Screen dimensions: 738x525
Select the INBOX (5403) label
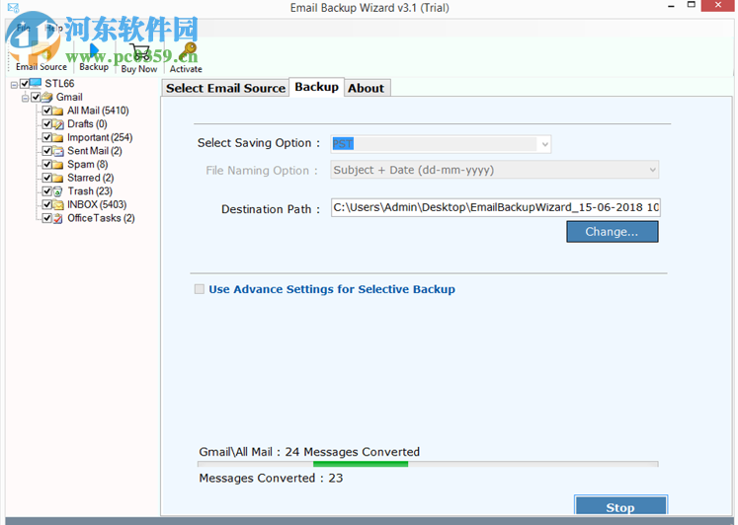(x=97, y=205)
